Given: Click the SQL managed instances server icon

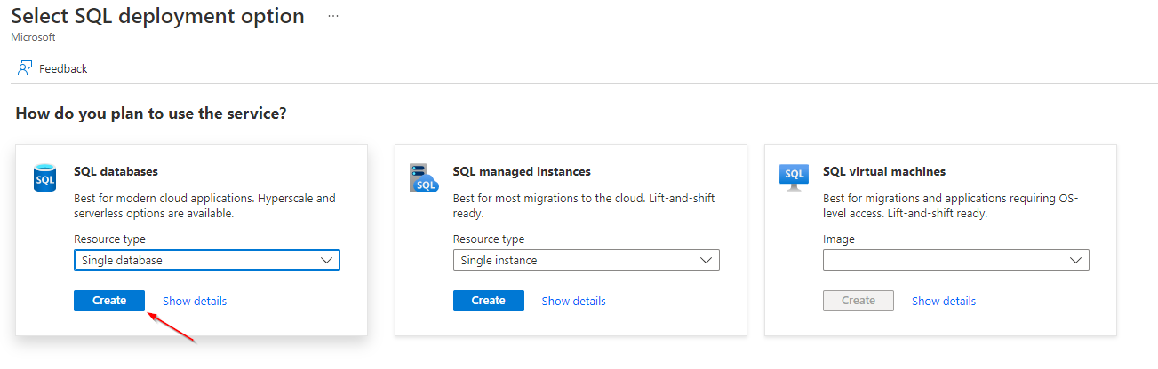Looking at the screenshot, I should click(424, 177).
